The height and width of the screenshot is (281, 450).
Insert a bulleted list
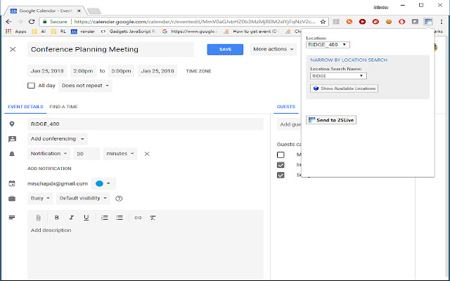click(120, 218)
